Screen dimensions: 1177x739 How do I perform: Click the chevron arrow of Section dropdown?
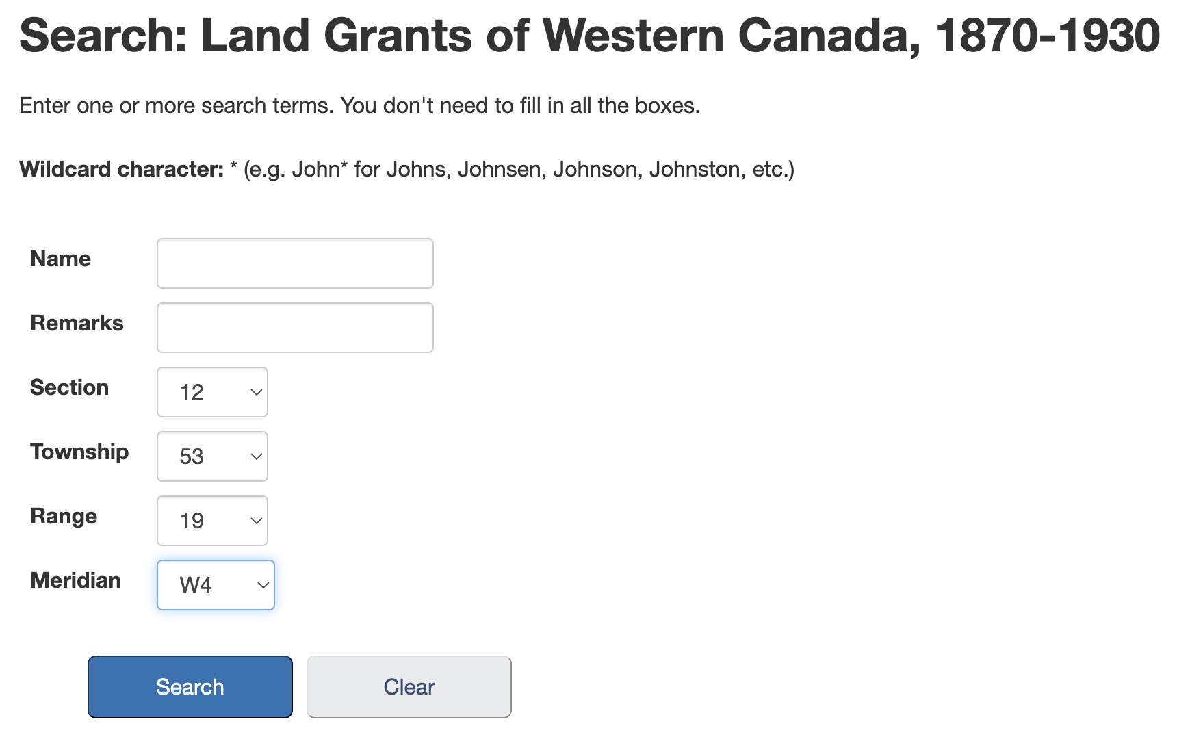coord(257,392)
